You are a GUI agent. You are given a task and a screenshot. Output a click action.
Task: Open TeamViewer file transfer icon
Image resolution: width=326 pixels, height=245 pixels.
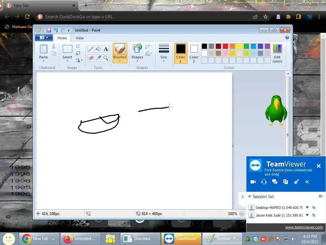point(286,182)
